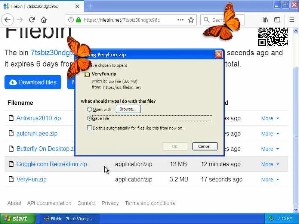Open Goggle.com Recreation.zip link
Screen dimensions: 299x224
[x=52, y=164]
